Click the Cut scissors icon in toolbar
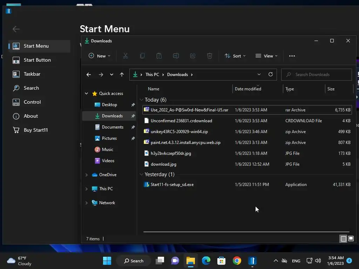Screen dimensions: 359x269 click(x=126, y=56)
